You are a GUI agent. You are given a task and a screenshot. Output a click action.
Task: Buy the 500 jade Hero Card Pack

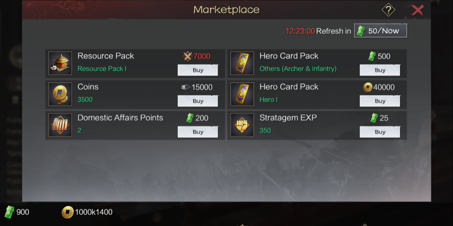(x=380, y=70)
